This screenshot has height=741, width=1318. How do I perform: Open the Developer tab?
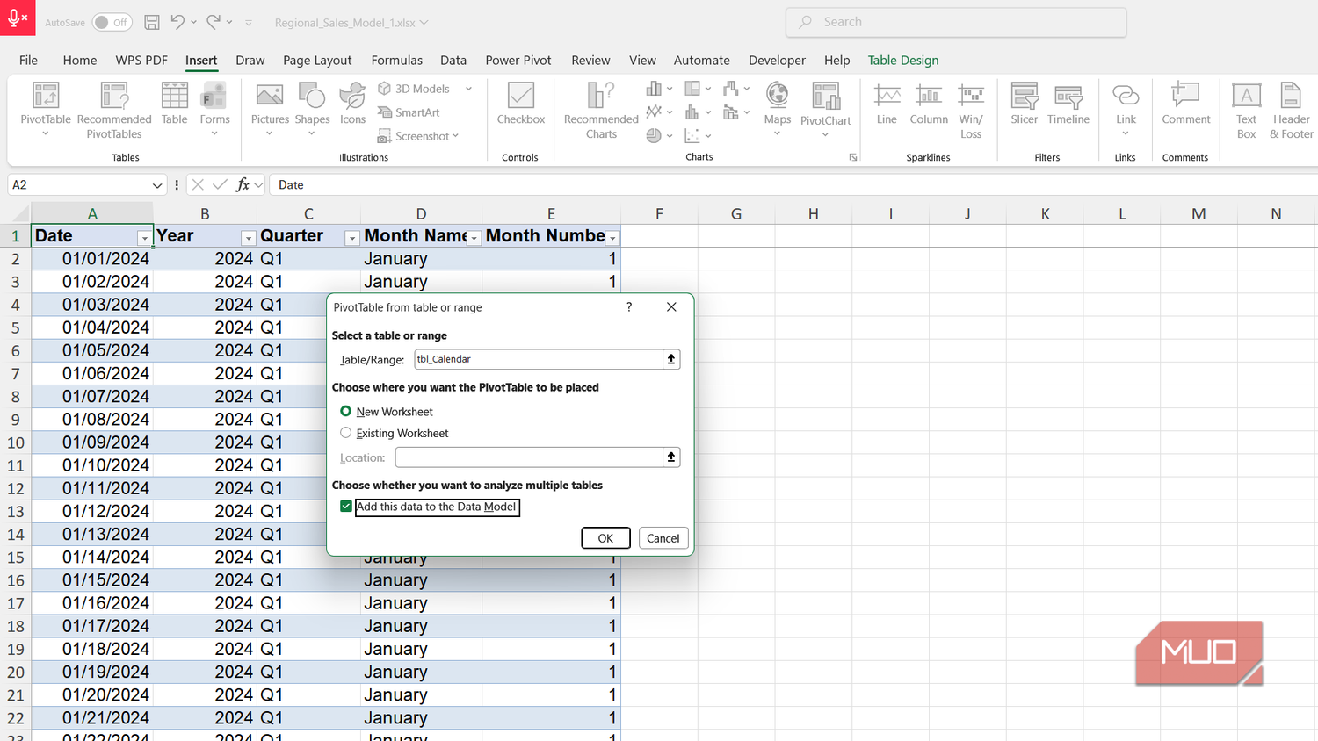[777, 60]
